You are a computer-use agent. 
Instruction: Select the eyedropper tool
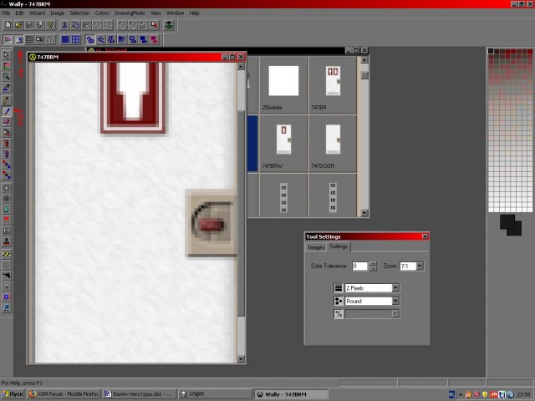coord(7,88)
